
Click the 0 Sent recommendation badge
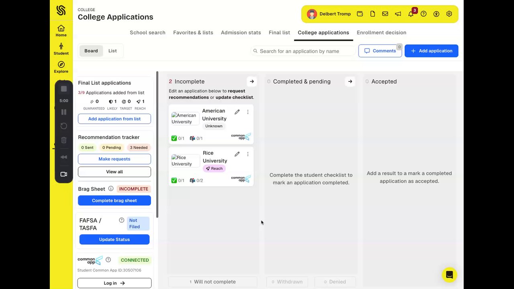(87, 148)
